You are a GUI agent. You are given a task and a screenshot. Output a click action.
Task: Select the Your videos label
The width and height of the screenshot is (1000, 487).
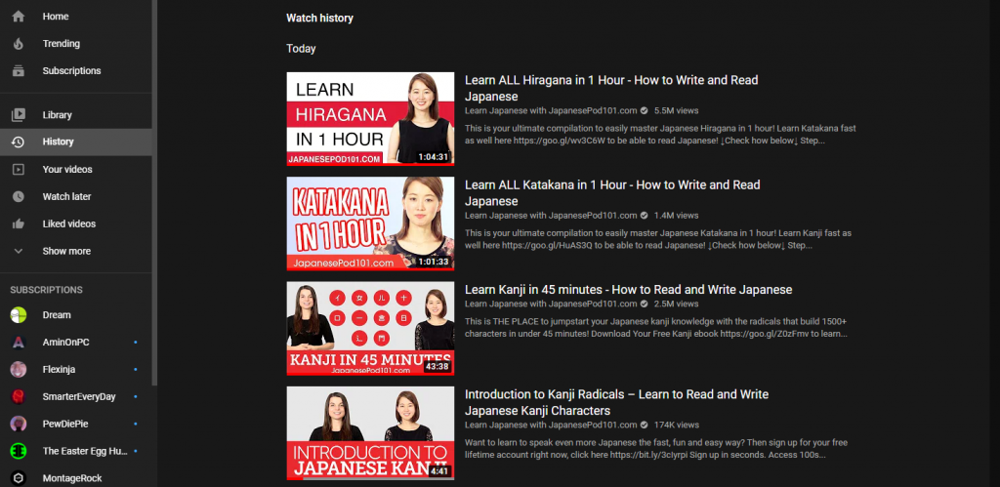pyautogui.click(x=67, y=170)
